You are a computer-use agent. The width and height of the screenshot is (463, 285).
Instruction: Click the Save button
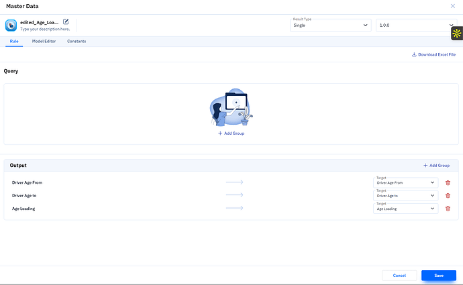click(439, 275)
